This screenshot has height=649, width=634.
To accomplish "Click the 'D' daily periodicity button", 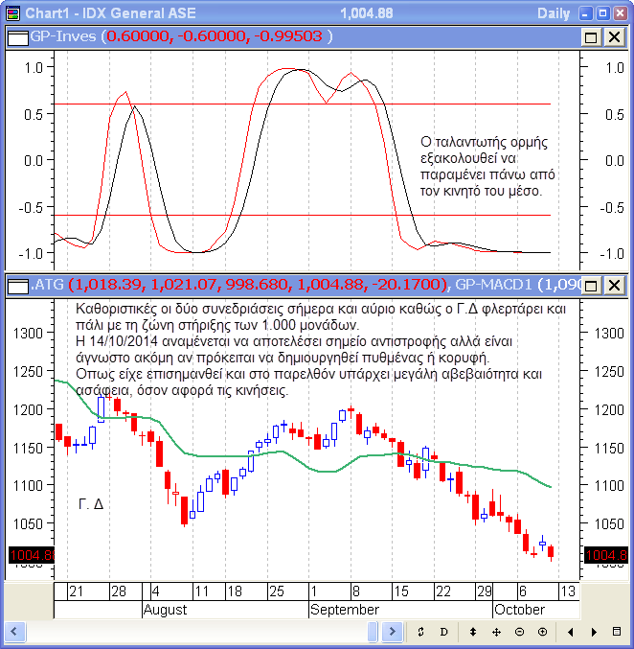I will (x=443, y=633).
